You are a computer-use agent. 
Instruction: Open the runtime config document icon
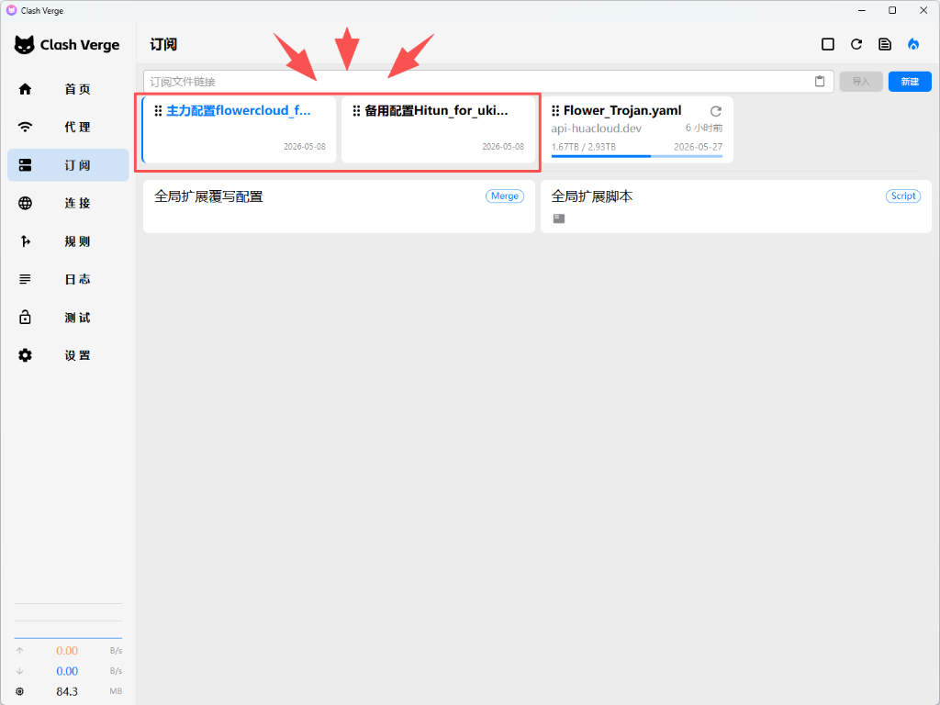885,44
